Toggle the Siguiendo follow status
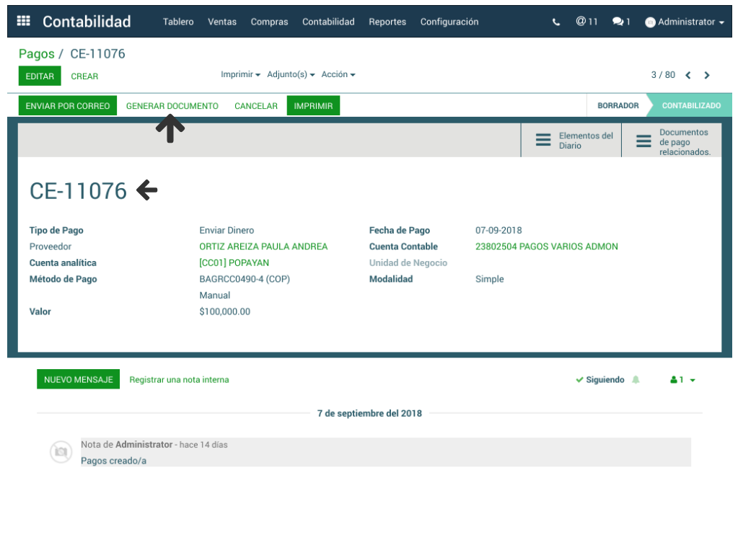 600,380
